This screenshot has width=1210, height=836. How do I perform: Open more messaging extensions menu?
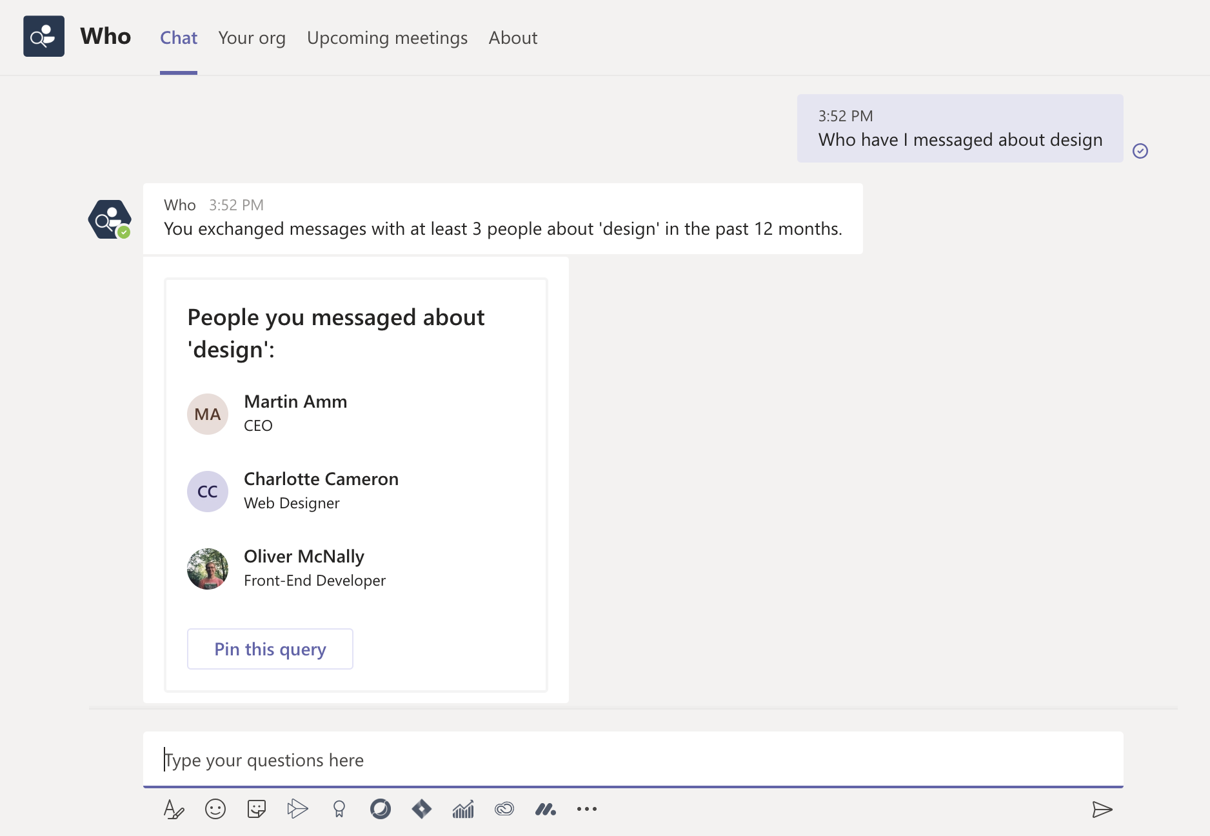click(587, 809)
